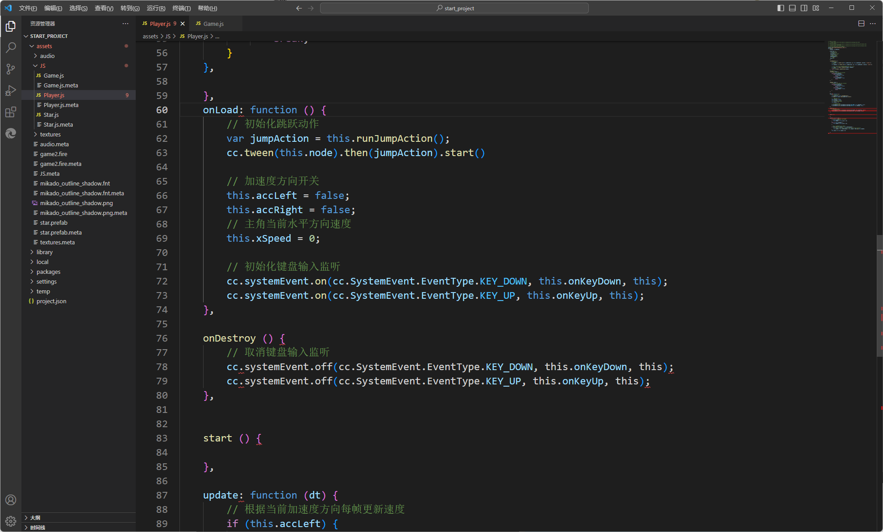This screenshot has width=883, height=532.
Task: Toggle the bottom panel visibility
Action: point(792,8)
